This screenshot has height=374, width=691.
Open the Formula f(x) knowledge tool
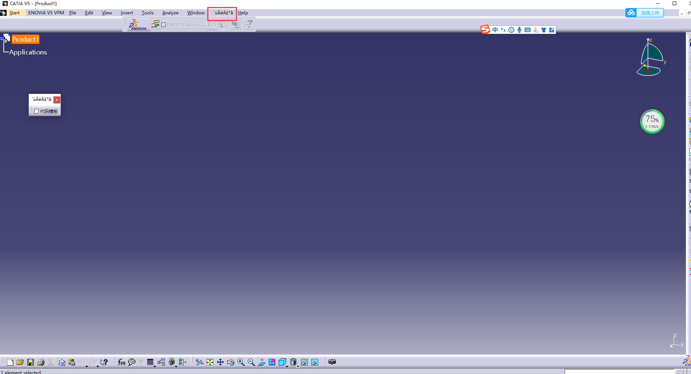121,362
